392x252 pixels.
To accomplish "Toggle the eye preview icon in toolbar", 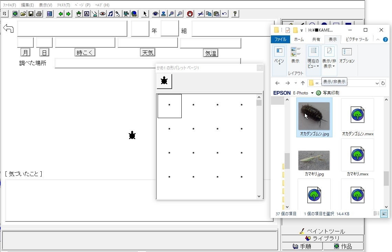I will (156, 14).
